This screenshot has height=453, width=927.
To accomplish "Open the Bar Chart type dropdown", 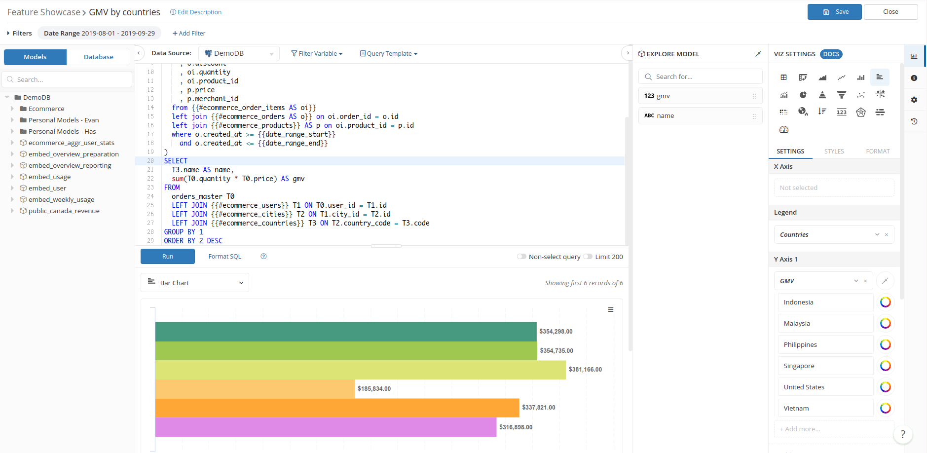I will pos(194,282).
